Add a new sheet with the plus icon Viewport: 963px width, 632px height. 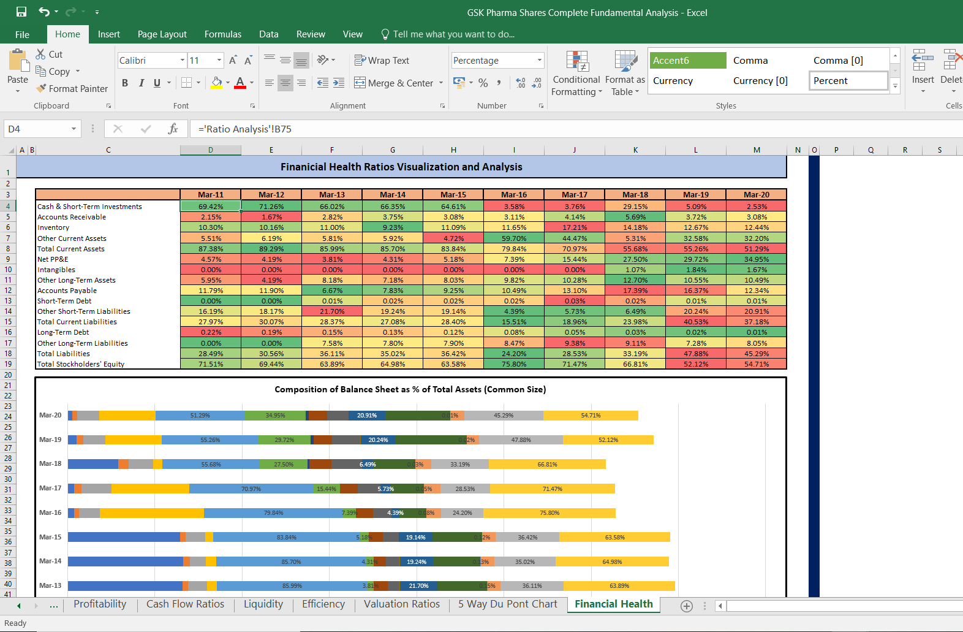pos(687,606)
